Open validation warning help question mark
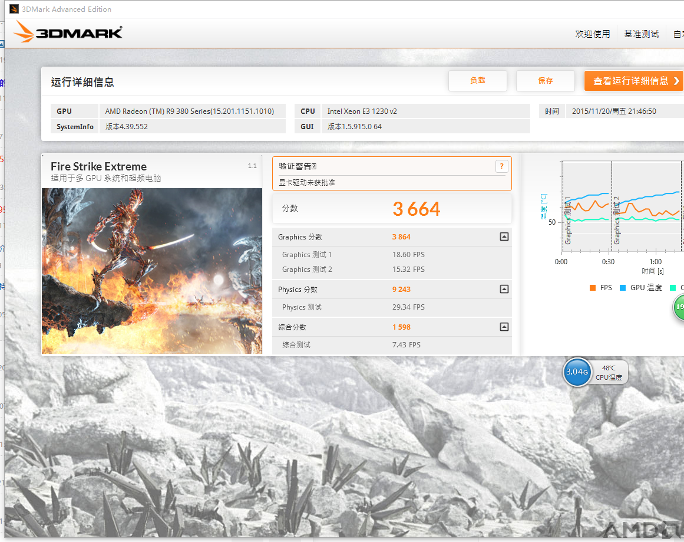This screenshot has height=542, width=684. (x=501, y=166)
